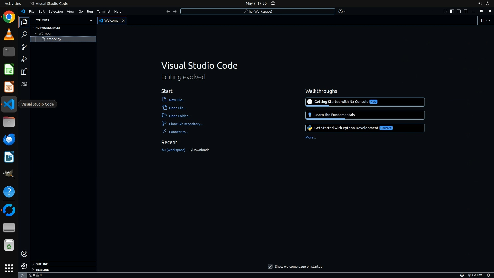Open empt2.py in the Explorer tree
494x278 pixels.
(x=54, y=39)
